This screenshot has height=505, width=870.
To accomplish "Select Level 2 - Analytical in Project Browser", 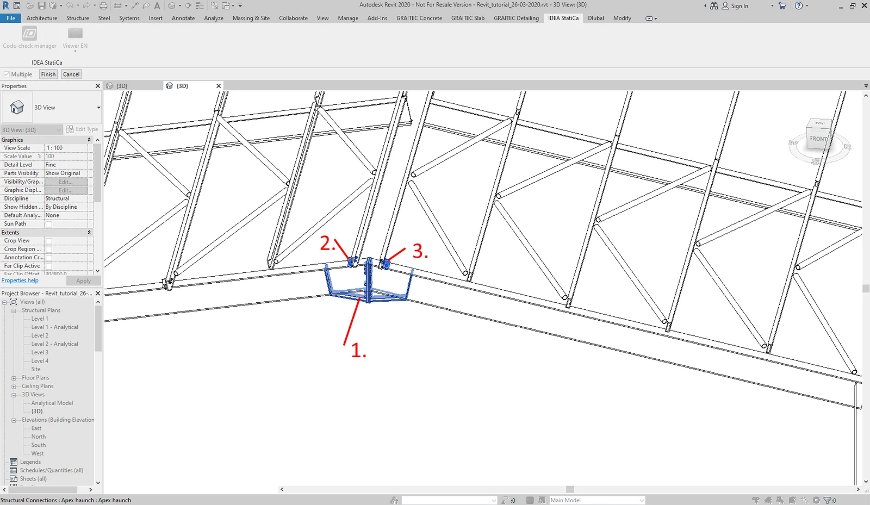I will [x=54, y=344].
